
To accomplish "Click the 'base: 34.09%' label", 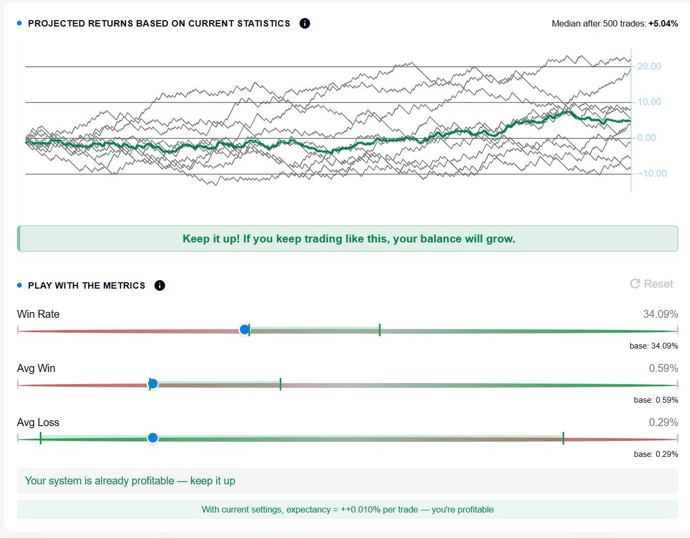I will point(654,346).
